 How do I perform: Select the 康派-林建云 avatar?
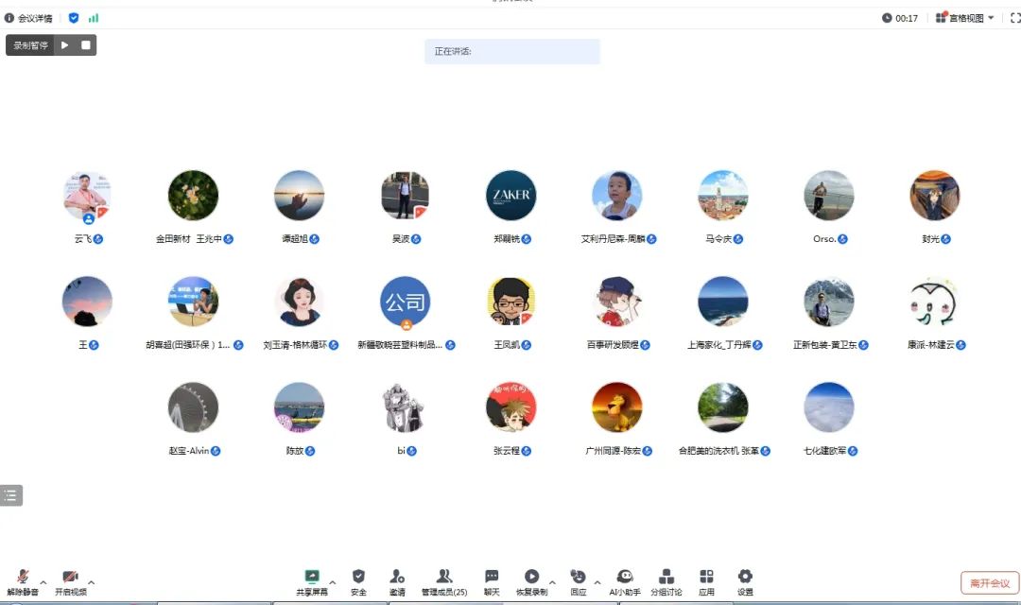(x=934, y=302)
